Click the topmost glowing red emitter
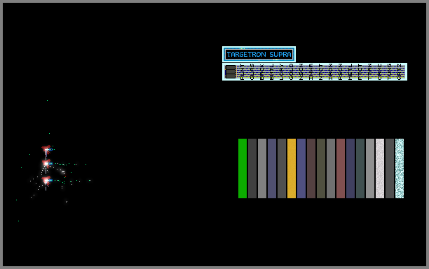Image resolution: width=429 pixels, height=269 pixels. pos(46,149)
